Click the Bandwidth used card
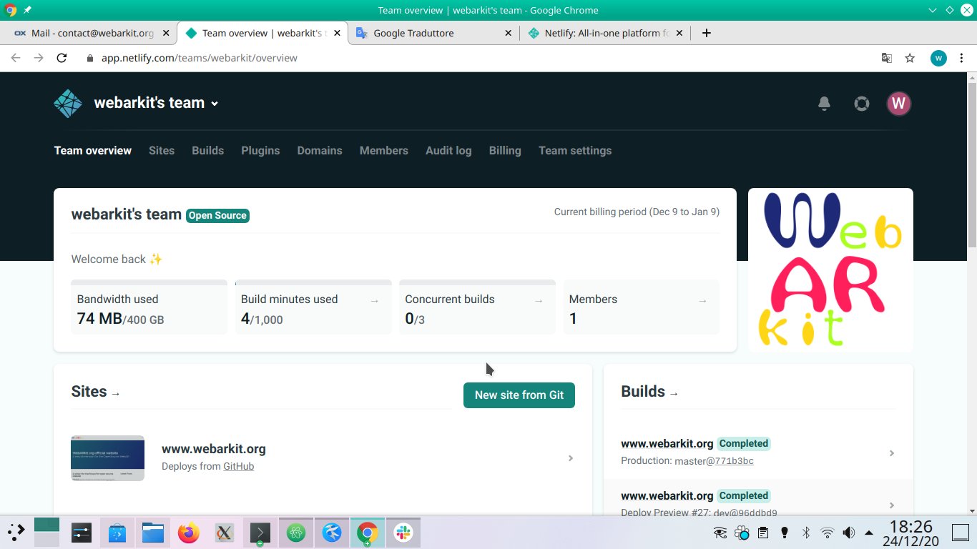 tap(149, 307)
